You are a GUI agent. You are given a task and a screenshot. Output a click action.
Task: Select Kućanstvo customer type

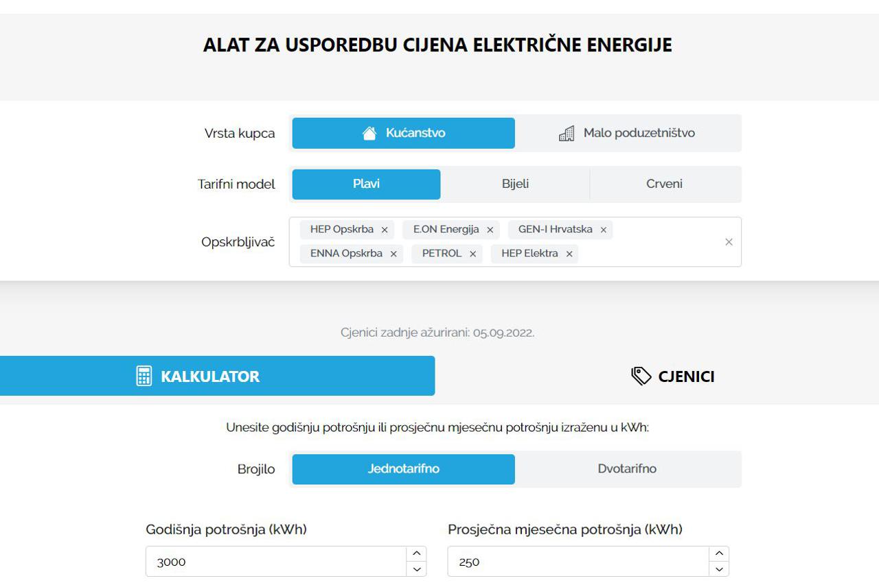[403, 133]
